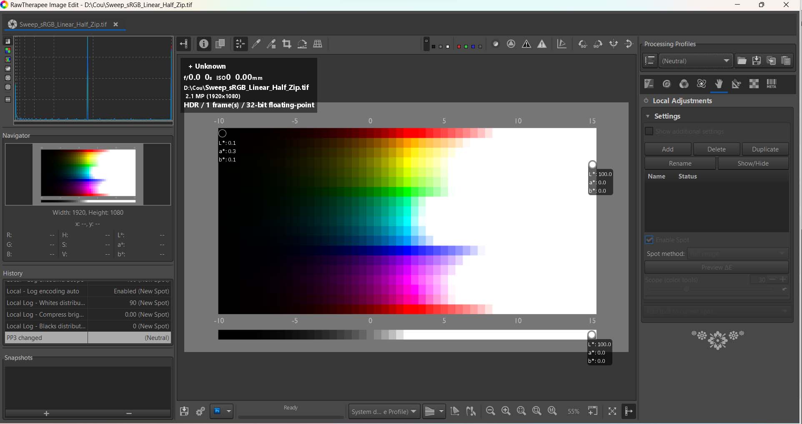Click the save current image icon
802x424 pixels.
coord(184,412)
